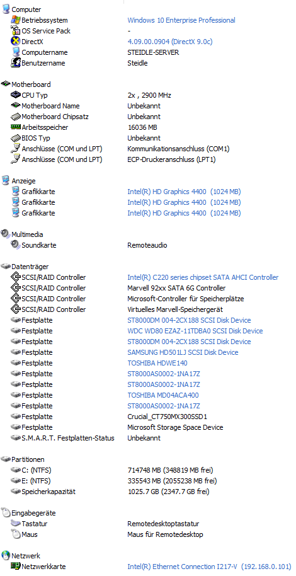Viewport: 296px width, 576px height.
Task: Select the Eingabegeräte section heading
Action: click(33, 513)
